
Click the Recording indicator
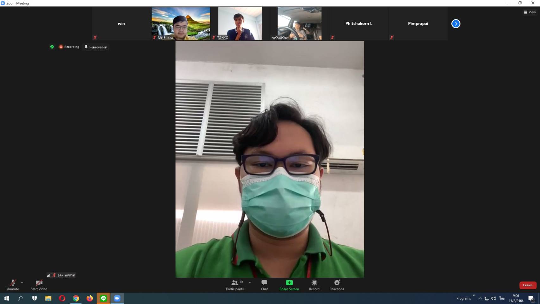point(69,47)
